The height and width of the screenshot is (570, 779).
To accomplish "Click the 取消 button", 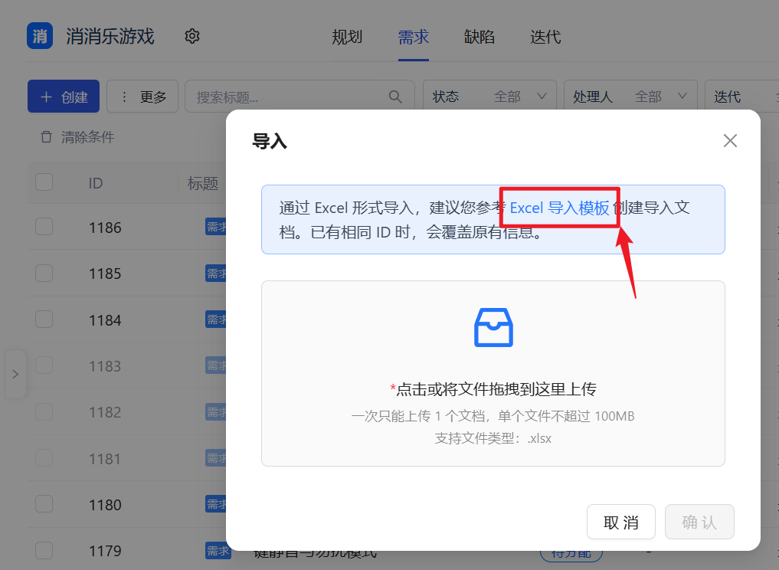I will [621, 522].
